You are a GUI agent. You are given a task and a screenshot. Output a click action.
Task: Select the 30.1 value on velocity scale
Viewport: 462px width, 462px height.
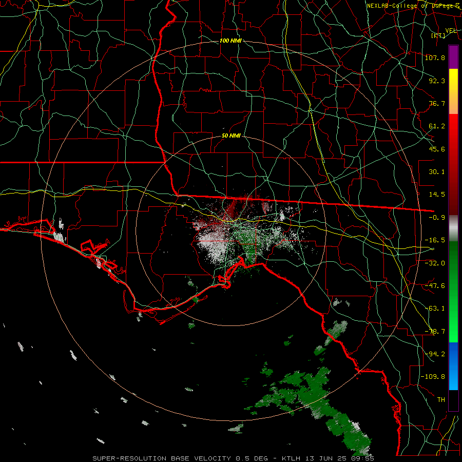coord(437,172)
